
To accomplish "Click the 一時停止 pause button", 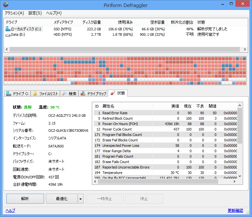I will 104,199.
